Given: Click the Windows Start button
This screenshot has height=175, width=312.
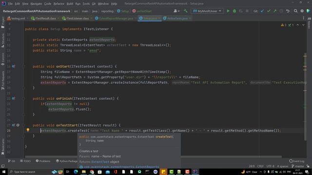Looking at the screenshot, I should (4, 172).
